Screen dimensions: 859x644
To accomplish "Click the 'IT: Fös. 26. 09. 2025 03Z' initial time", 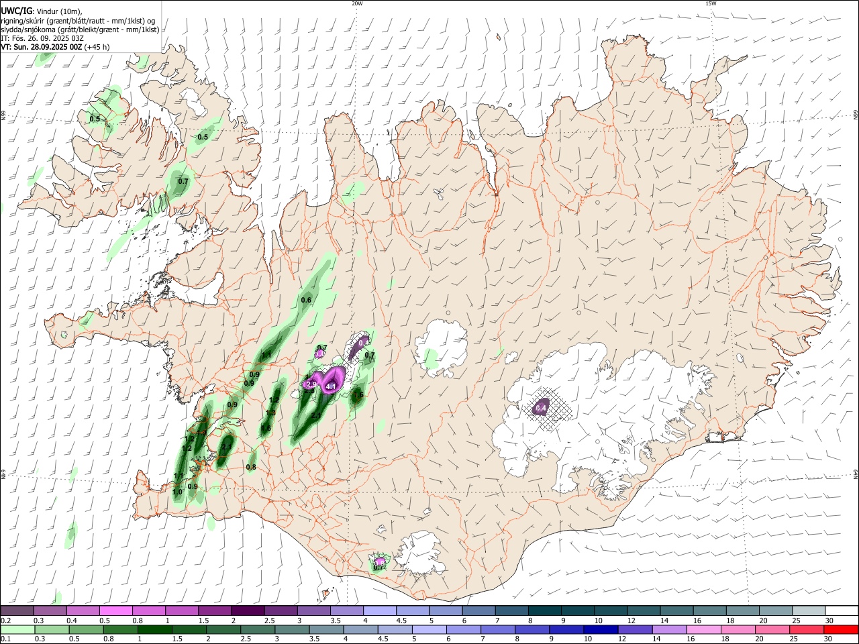I will [42, 38].
